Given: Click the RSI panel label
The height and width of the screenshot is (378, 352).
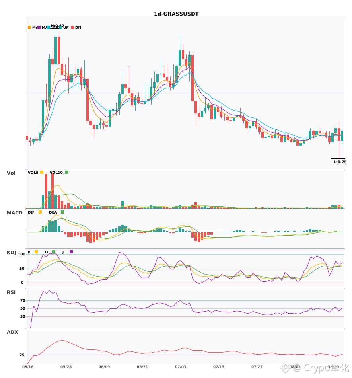Looking at the screenshot, I should (11, 292).
